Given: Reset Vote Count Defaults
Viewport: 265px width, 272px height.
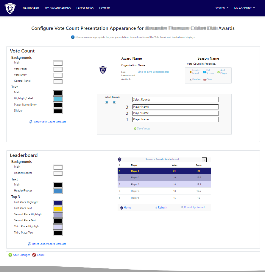Looking at the screenshot, I should point(47,122).
